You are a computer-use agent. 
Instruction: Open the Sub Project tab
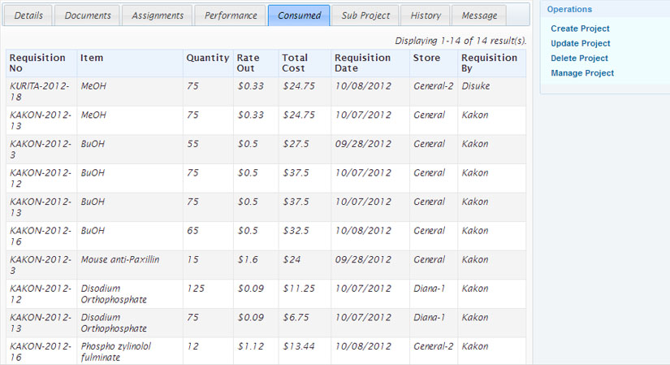click(x=365, y=15)
